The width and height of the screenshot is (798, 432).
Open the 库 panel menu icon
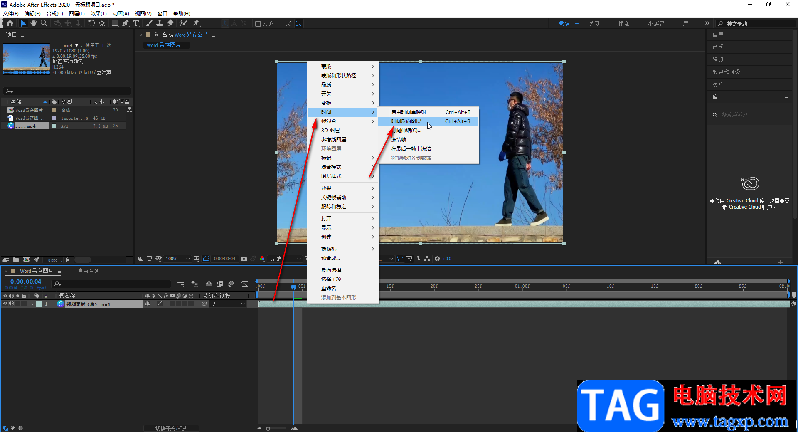pyautogui.click(x=786, y=97)
